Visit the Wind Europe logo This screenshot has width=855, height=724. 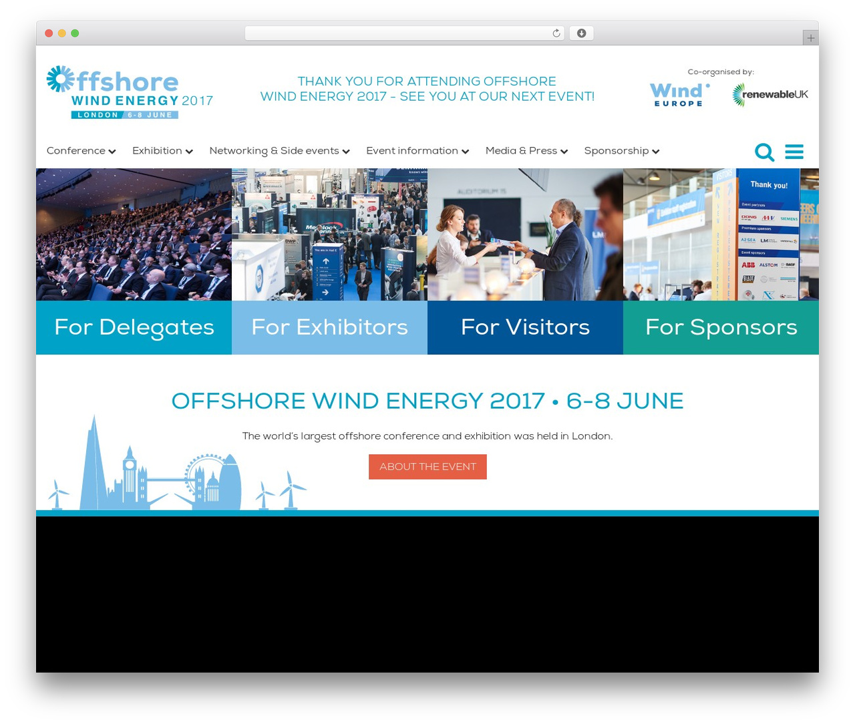point(679,94)
